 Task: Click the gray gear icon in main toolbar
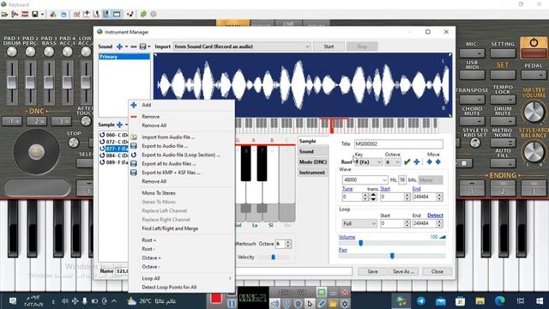tap(154, 14)
